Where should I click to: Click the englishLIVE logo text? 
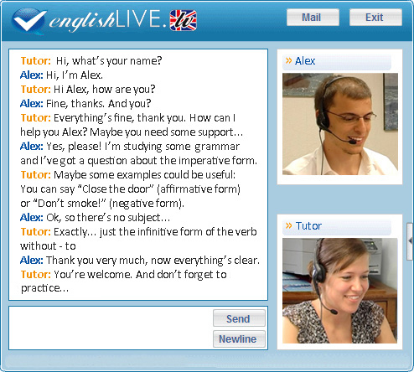click(x=107, y=20)
